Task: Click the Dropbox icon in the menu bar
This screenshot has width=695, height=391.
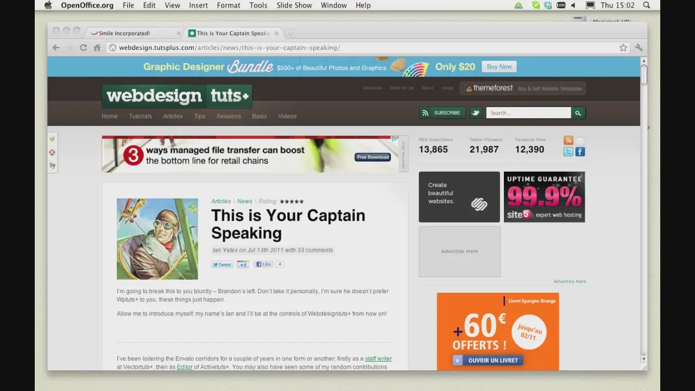Action: [548, 5]
